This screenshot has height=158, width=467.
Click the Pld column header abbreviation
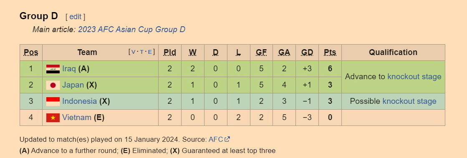pyautogui.click(x=170, y=53)
